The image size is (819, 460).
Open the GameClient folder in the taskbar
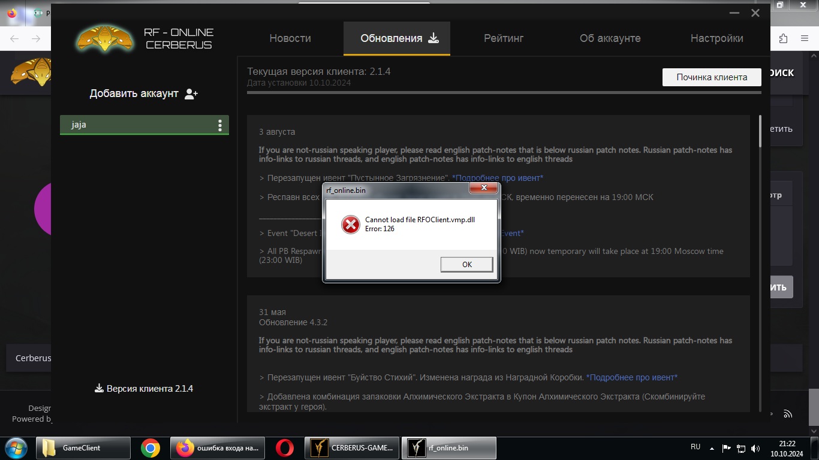pyautogui.click(x=83, y=447)
